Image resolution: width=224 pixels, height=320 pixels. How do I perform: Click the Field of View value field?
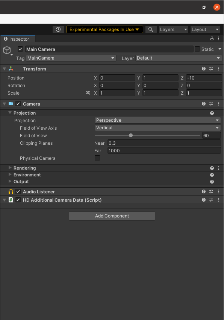212,136
